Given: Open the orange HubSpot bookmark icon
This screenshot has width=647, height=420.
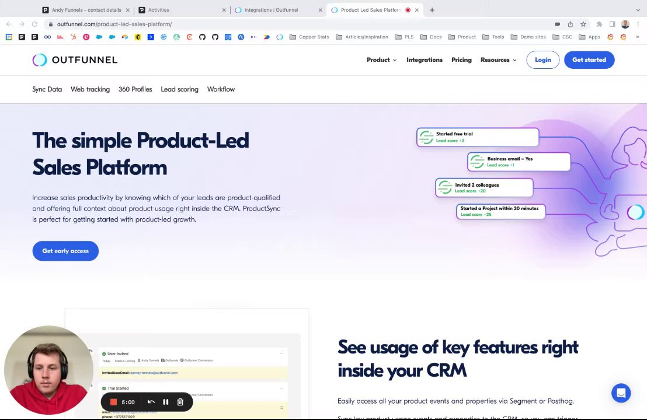Looking at the screenshot, I should click(73, 37).
